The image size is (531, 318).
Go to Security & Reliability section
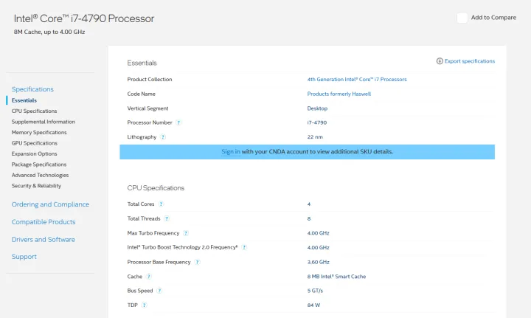36,186
